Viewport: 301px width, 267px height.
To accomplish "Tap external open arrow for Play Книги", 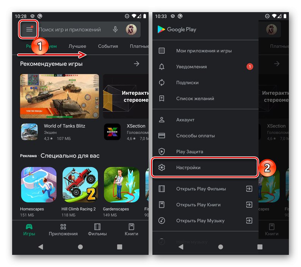I will (249, 205).
